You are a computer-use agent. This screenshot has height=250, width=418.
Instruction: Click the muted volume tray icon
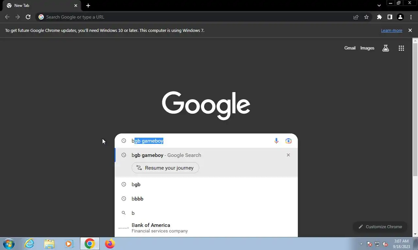pos(385,244)
